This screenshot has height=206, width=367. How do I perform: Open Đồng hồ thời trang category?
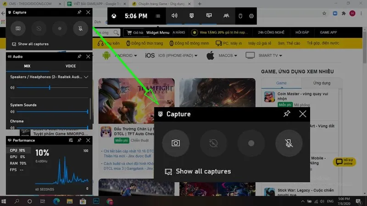(145, 43)
